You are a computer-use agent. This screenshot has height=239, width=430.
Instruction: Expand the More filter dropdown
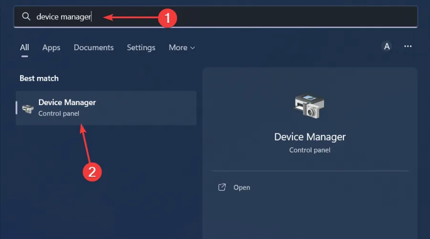click(182, 47)
